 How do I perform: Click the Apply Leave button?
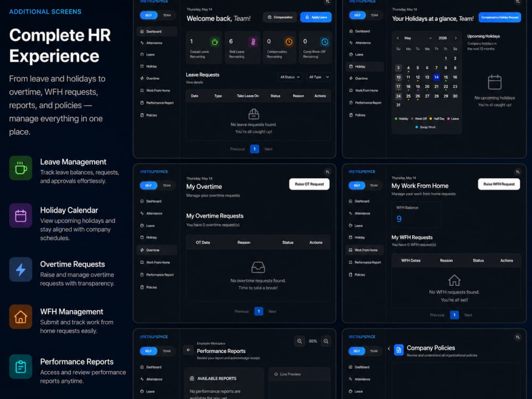pos(316,17)
